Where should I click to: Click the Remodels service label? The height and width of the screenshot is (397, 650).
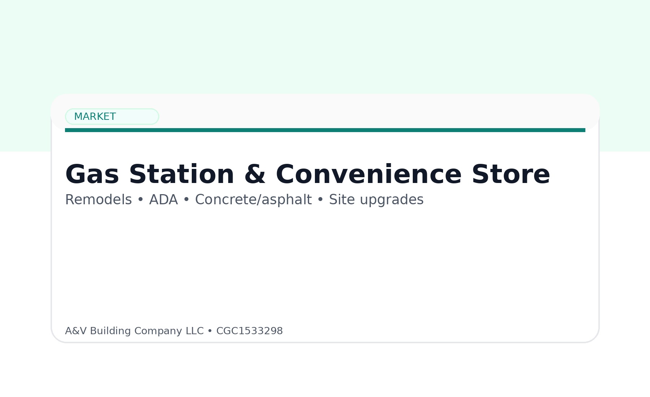click(x=98, y=199)
